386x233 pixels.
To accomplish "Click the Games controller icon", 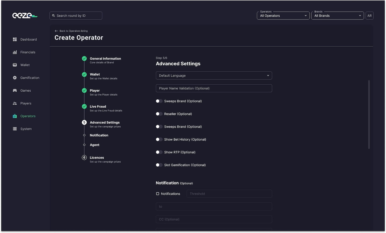I will (x=15, y=91).
